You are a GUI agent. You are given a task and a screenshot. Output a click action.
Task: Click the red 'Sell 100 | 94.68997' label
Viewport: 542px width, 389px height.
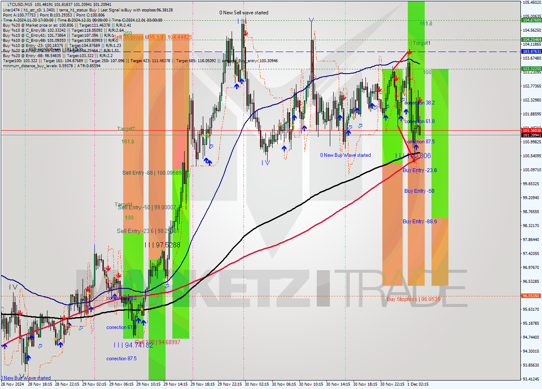pos(157,342)
